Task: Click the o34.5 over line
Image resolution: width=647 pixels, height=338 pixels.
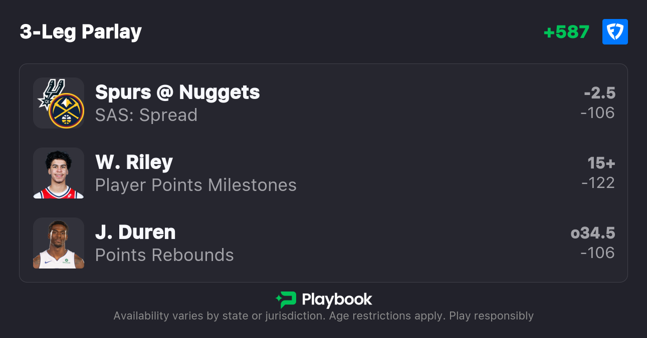Action: (593, 233)
